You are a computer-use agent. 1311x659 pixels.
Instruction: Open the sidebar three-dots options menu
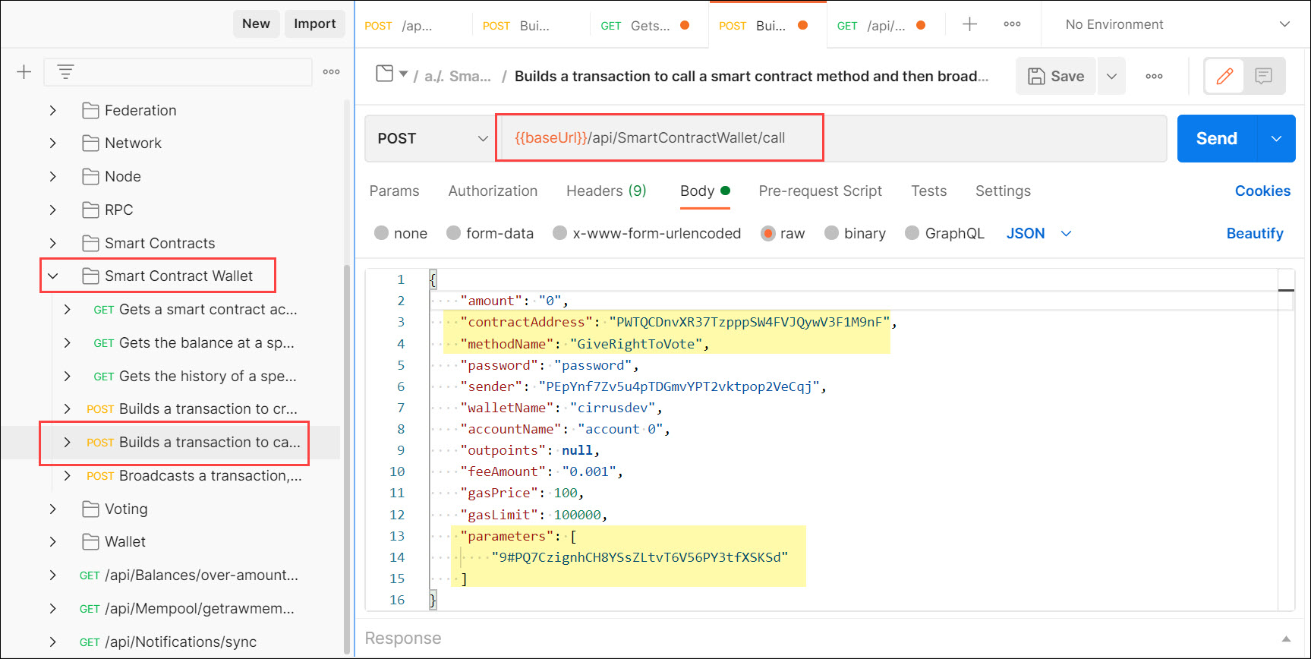pos(331,72)
